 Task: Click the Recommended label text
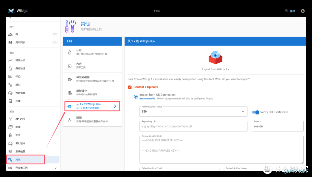[x=147, y=99]
